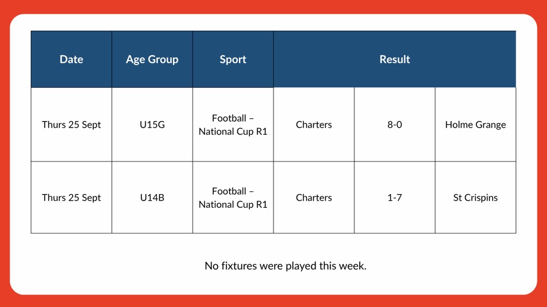
Task: Click the Date column header
Action: tap(71, 59)
